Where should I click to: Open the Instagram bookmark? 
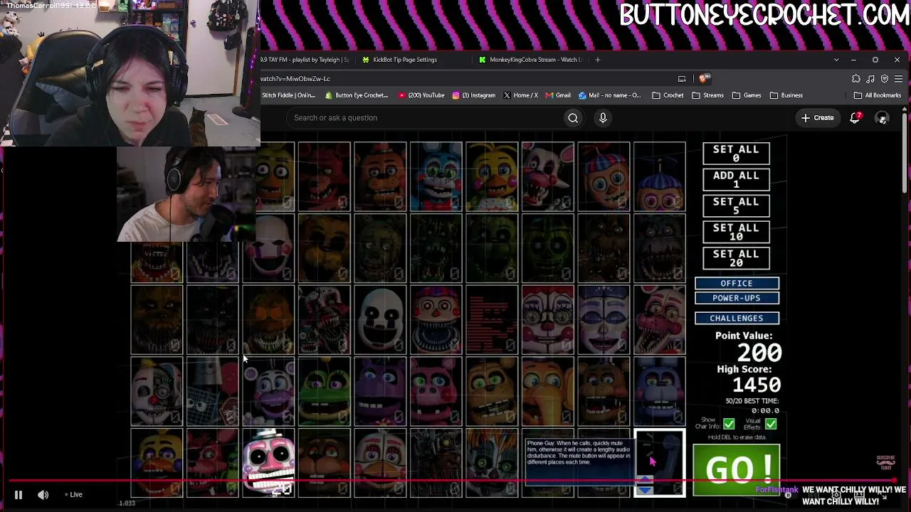click(x=473, y=95)
